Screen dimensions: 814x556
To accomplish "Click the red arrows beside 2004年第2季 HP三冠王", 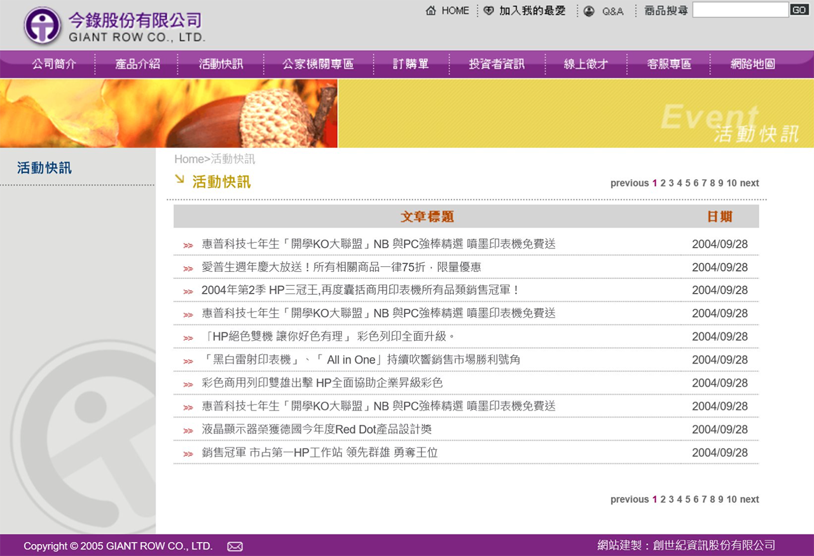I will [188, 292].
